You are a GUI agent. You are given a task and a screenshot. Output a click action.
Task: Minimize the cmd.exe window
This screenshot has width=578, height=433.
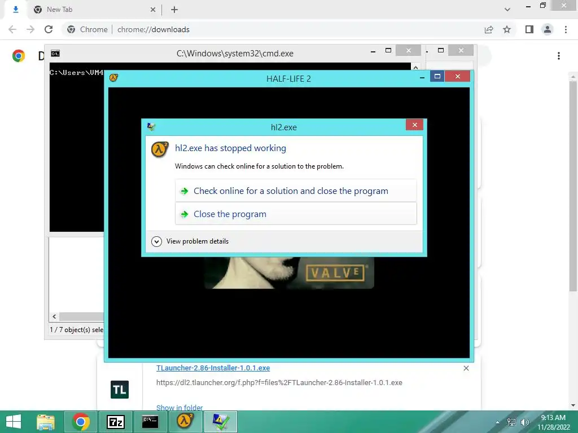373,51
